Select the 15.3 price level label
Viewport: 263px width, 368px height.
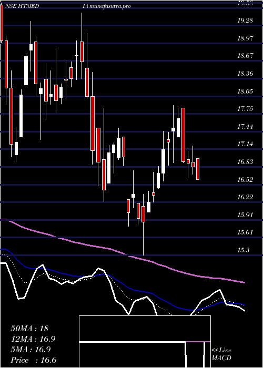click(243, 250)
